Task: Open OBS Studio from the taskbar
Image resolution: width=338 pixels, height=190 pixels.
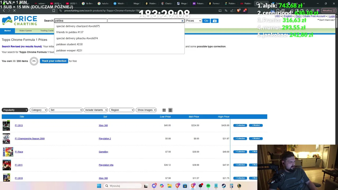Action: tap(201, 186)
